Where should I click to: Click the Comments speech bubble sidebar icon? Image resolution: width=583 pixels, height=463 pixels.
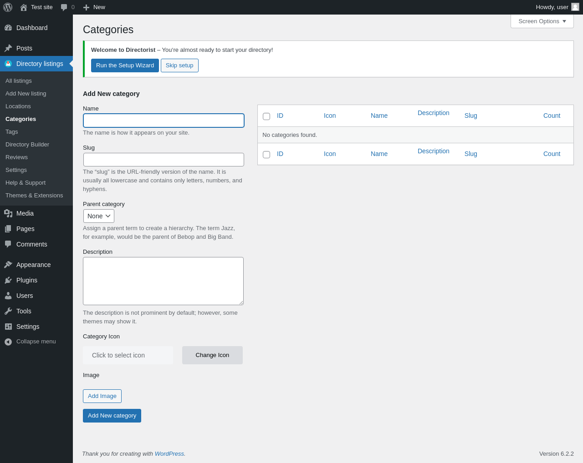tap(8, 244)
